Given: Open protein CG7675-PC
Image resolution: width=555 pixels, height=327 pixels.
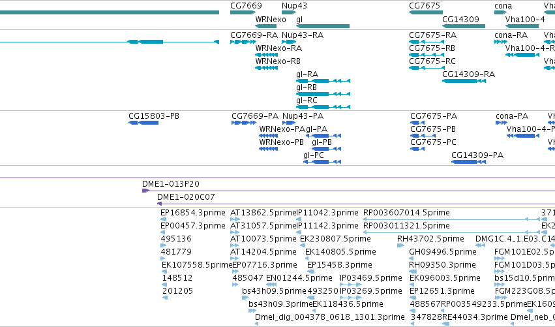Looking at the screenshot, I should tap(433, 142).
